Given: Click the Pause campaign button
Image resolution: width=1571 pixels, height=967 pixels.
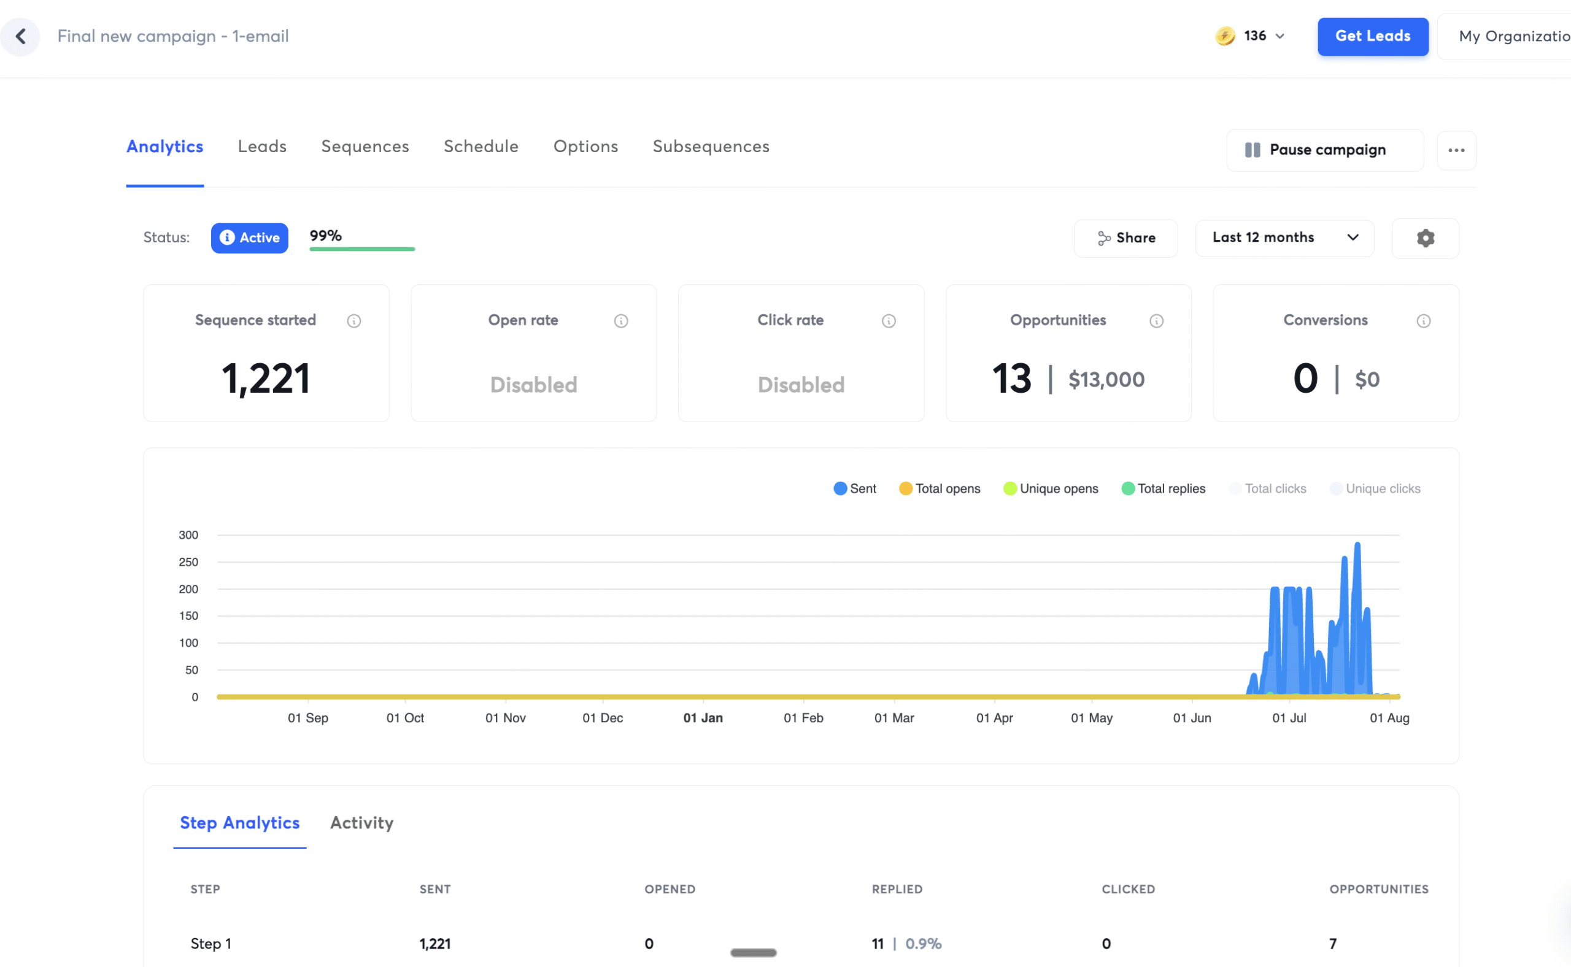Looking at the screenshot, I should point(1325,150).
